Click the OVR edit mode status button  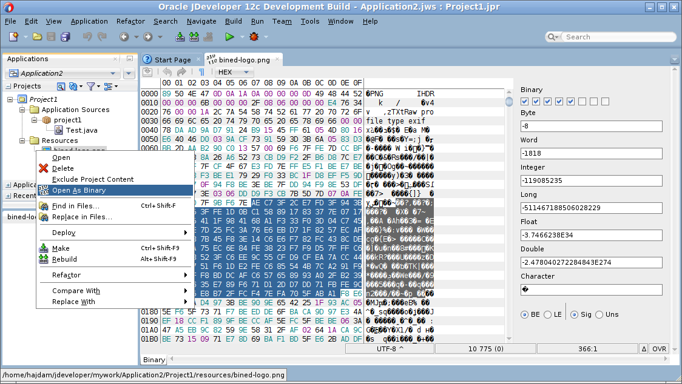(659, 349)
